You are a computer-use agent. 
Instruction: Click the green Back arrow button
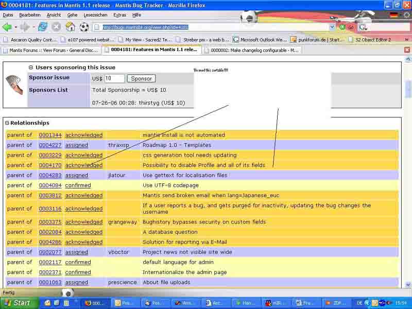click(x=7, y=27)
